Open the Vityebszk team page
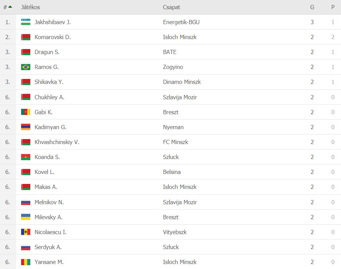This screenshot has width=341, height=269. pos(175,232)
